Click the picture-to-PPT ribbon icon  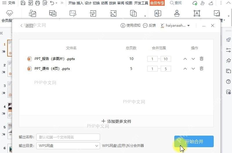pos(73,13)
